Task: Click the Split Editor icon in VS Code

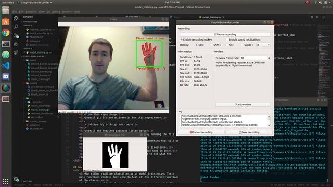Action: (323, 17)
